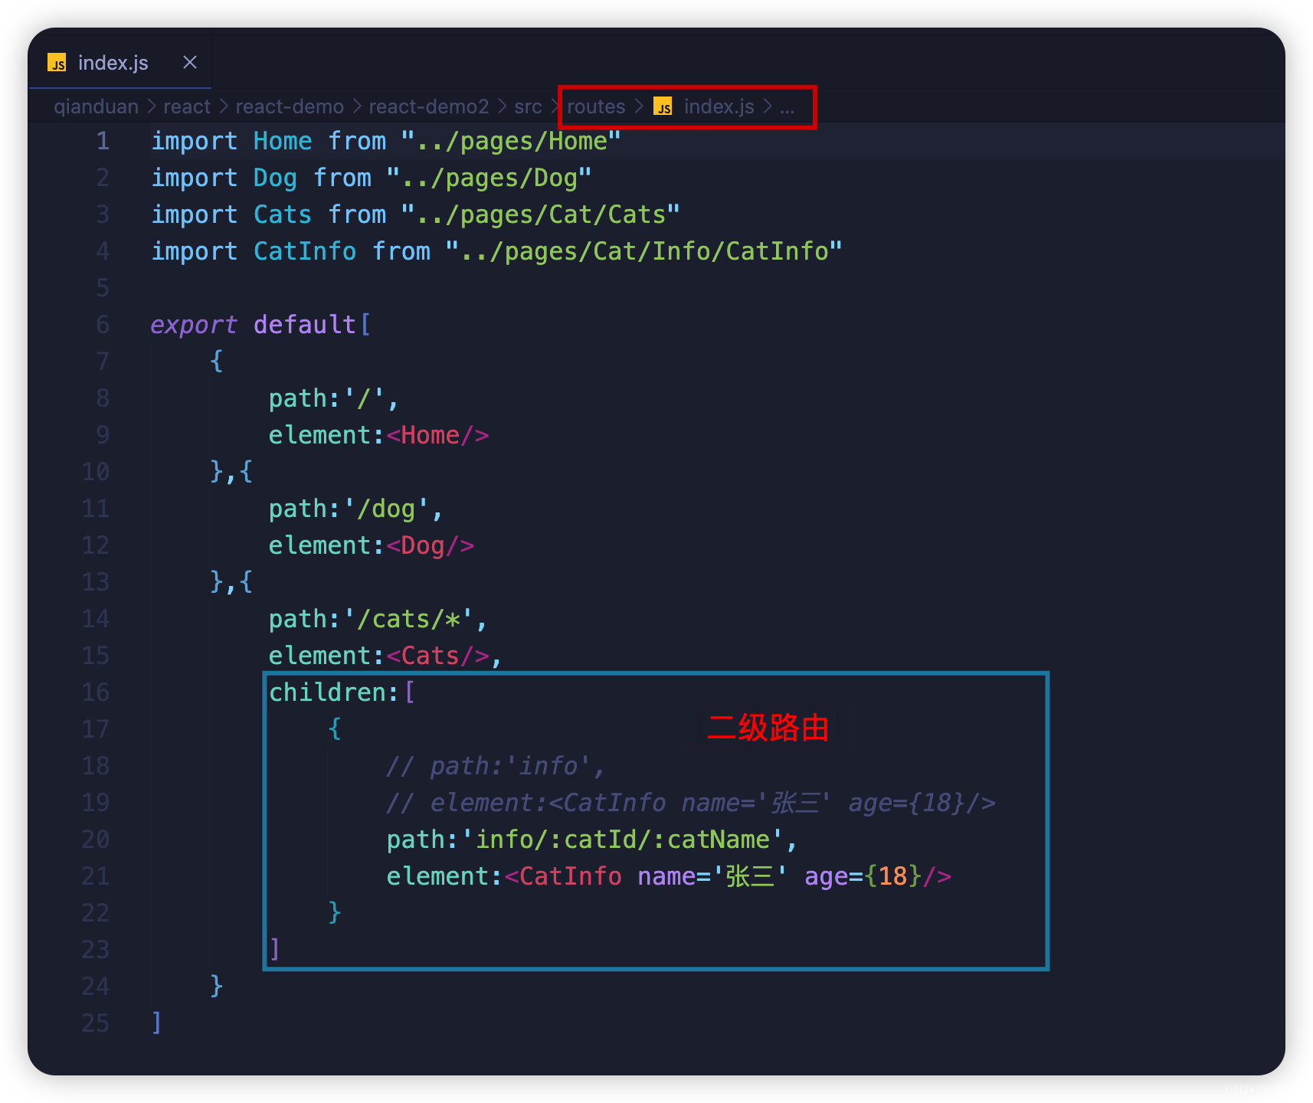Screen dimensions: 1313x1103
Task: Expand chevron after react-demo2 breadcrumb
Action: pos(502,106)
